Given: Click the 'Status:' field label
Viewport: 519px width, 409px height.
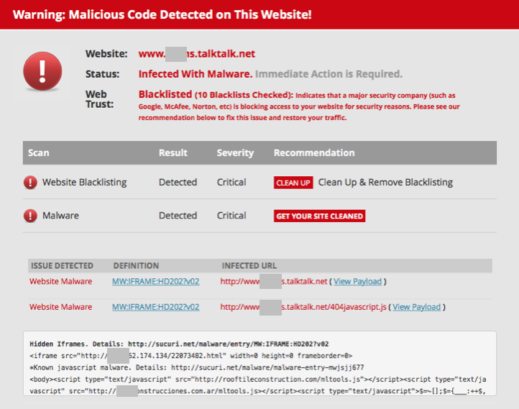Looking at the screenshot, I should (102, 74).
